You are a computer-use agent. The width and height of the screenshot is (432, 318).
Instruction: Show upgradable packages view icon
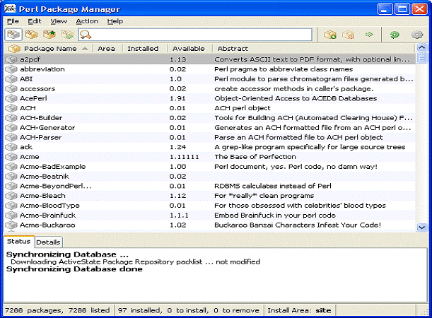pos(49,35)
